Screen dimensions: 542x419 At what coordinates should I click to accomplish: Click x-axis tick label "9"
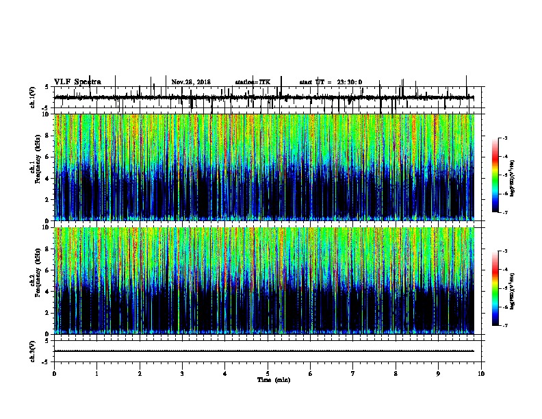[x=438, y=374]
